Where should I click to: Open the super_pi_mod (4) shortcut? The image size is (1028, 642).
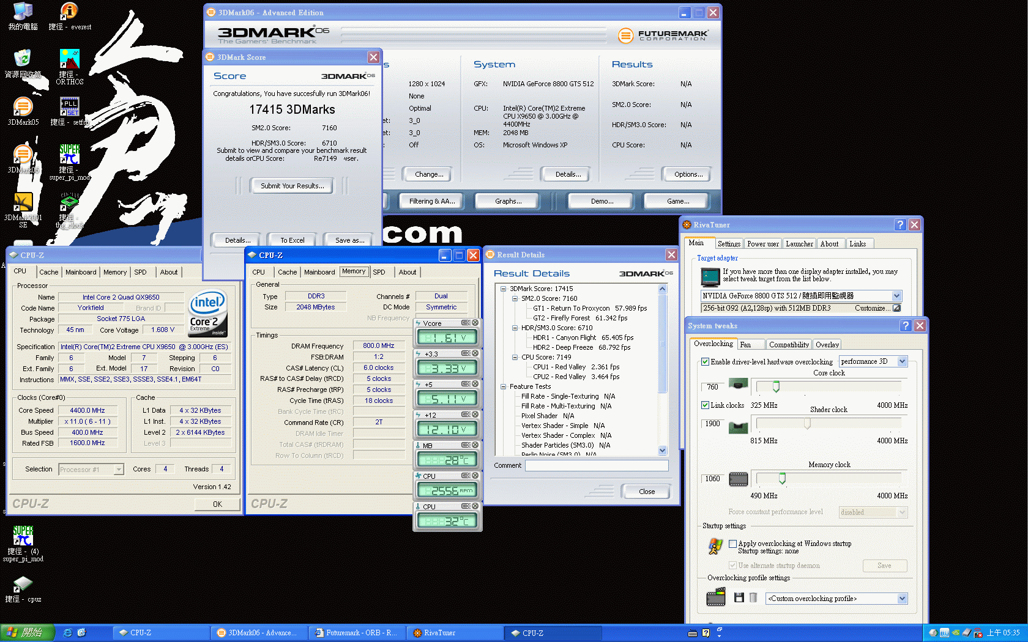click(23, 544)
